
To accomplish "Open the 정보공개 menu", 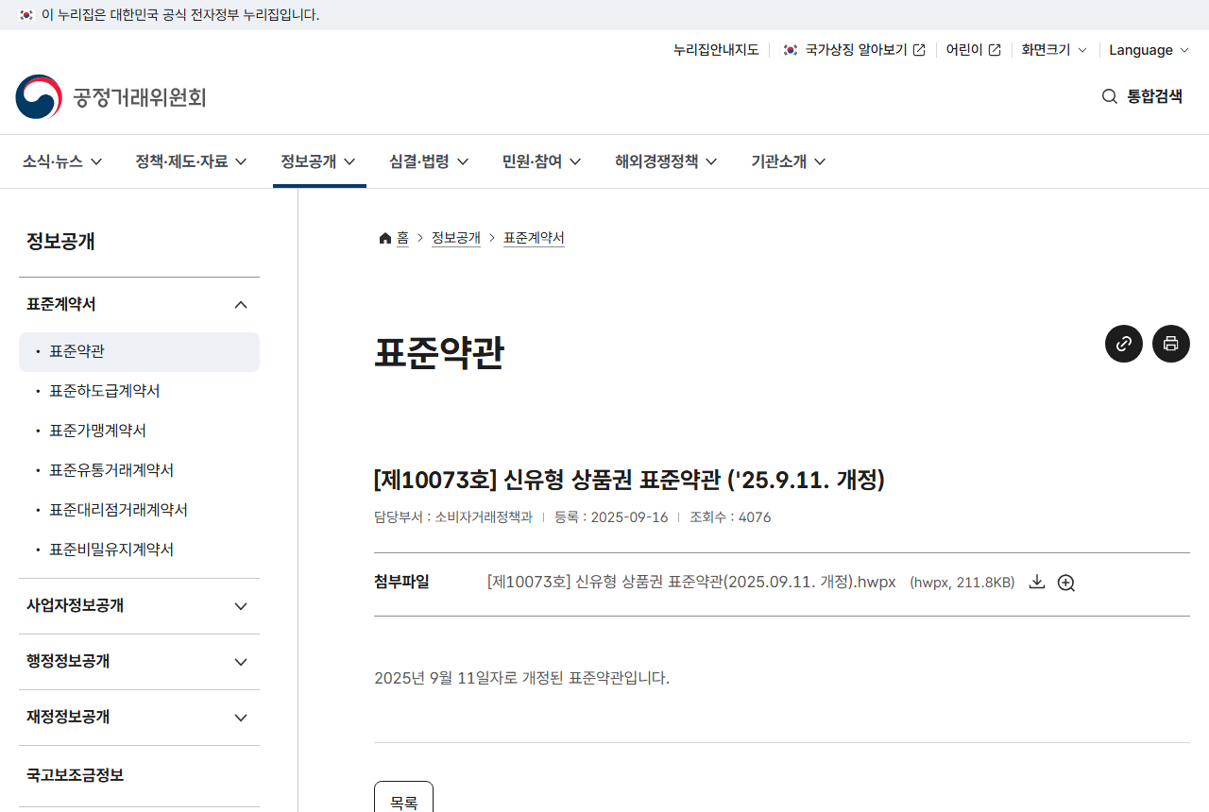I will click(318, 161).
